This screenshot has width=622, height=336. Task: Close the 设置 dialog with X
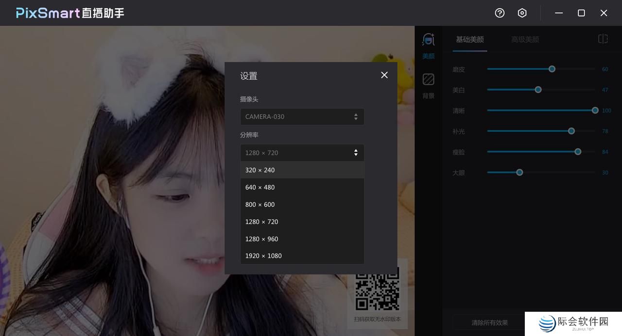(x=384, y=75)
